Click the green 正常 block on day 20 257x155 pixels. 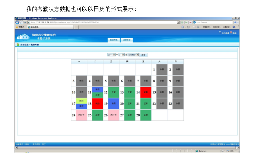click(x=130, y=103)
